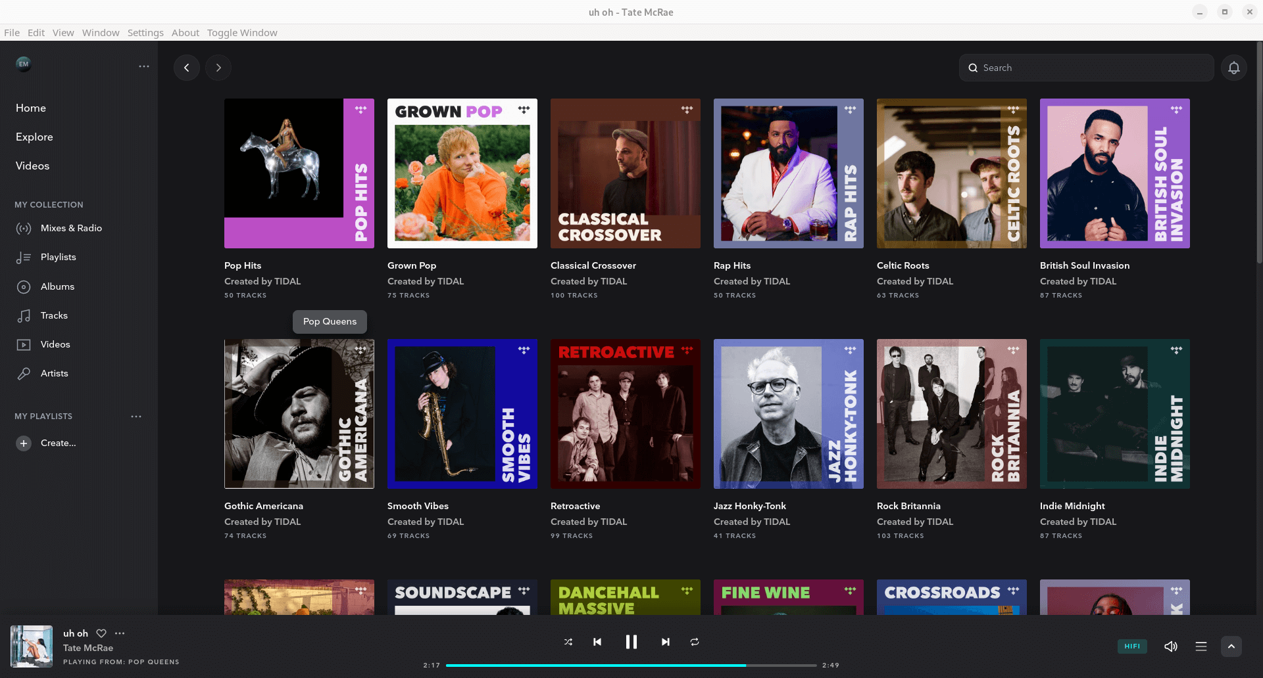The height and width of the screenshot is (678, 1263).
Task: Click the Tate McRae artist name
Action: pos(88,648)
